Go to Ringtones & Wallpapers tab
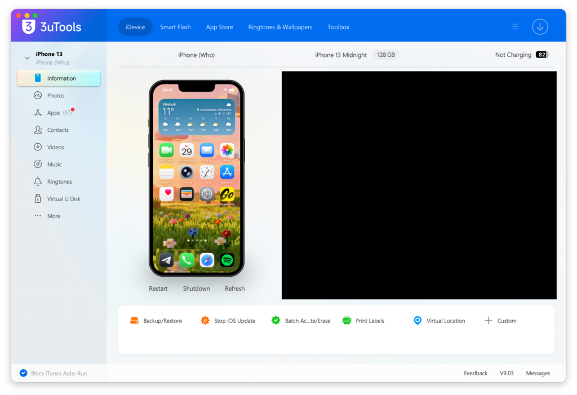 (x=280, y=27)
